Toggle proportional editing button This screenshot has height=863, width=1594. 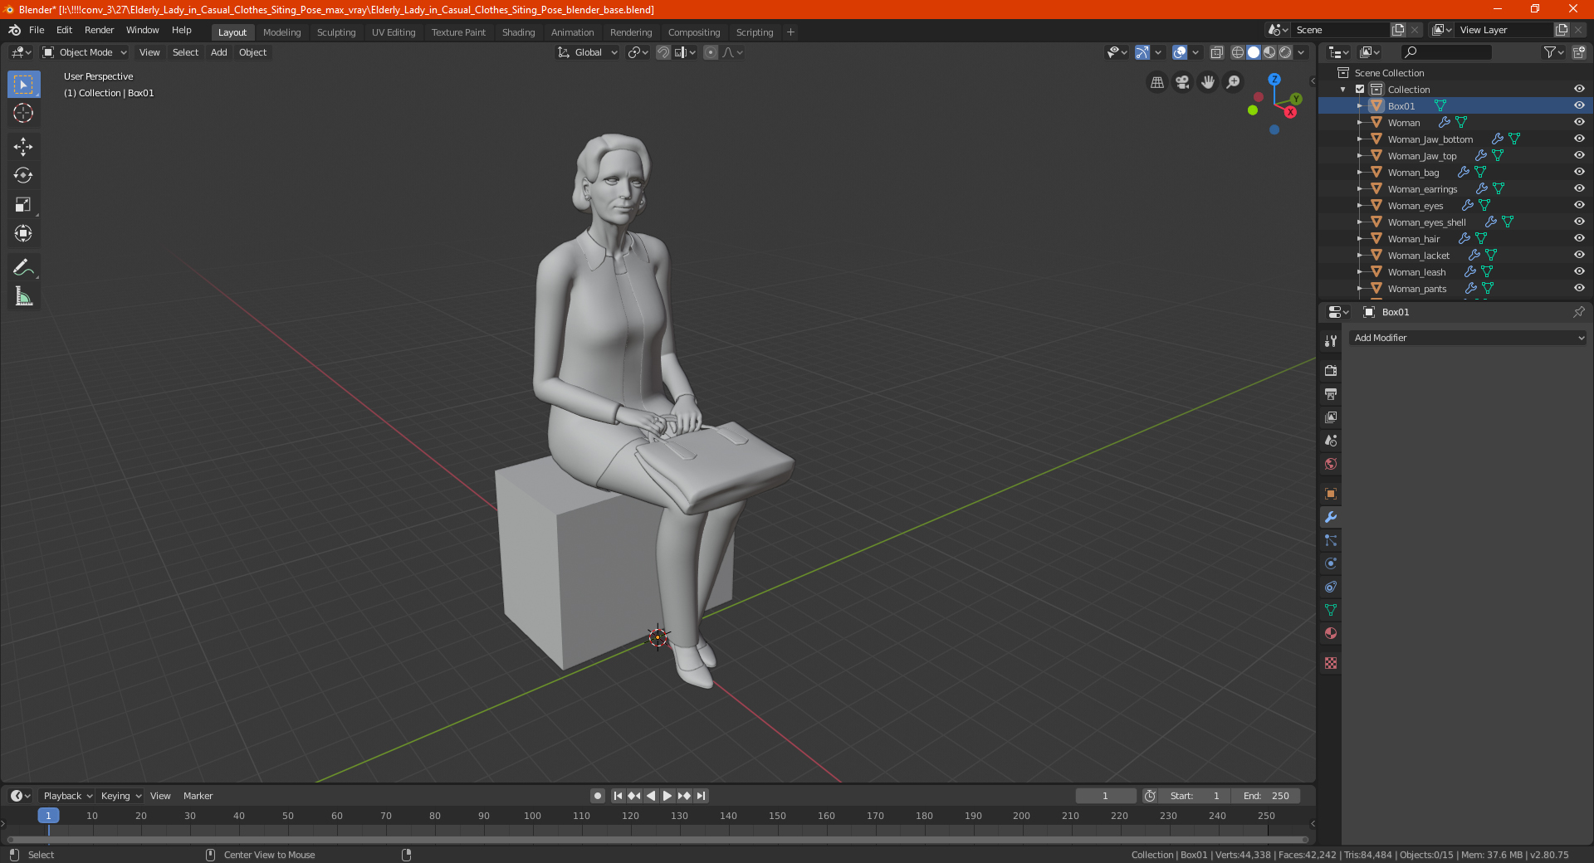click(x=711, y=52)
